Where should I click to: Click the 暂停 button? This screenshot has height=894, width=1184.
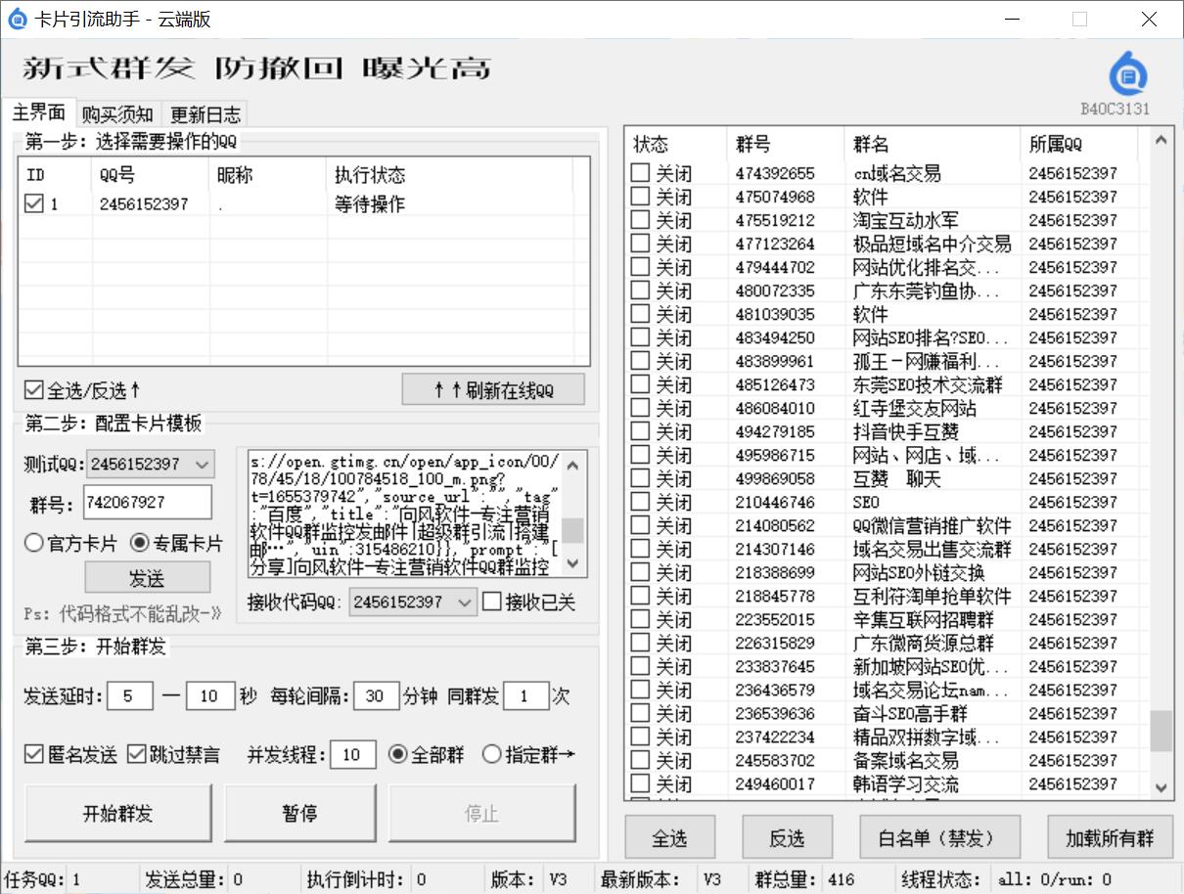299,814
